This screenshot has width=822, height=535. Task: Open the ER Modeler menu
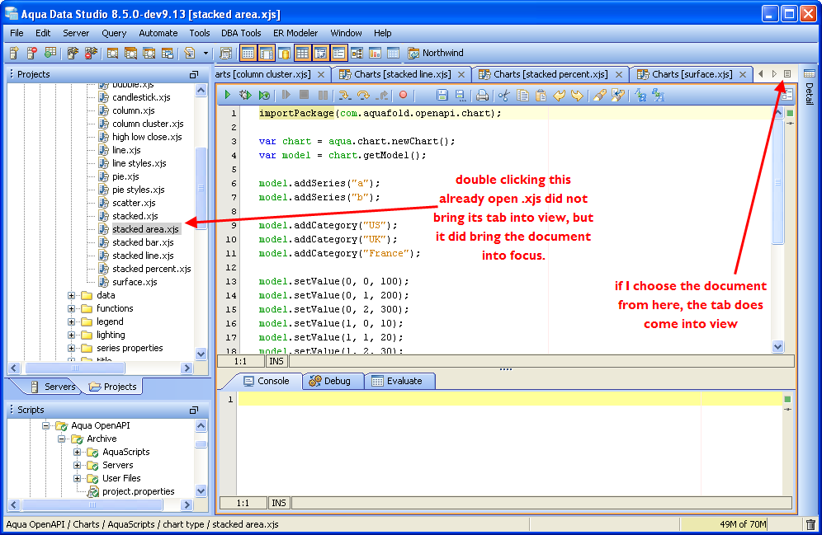point(295,33)
